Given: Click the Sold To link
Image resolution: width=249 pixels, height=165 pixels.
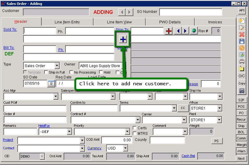Looking at the screenshot, I should [x=10, y=30].
